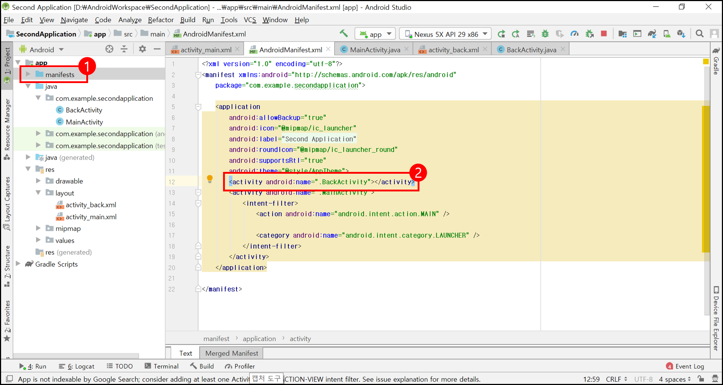The width and height of the screenshot is (723, 385).
Task: Open the Terminal tool window
Action: (x=161, y=366)
